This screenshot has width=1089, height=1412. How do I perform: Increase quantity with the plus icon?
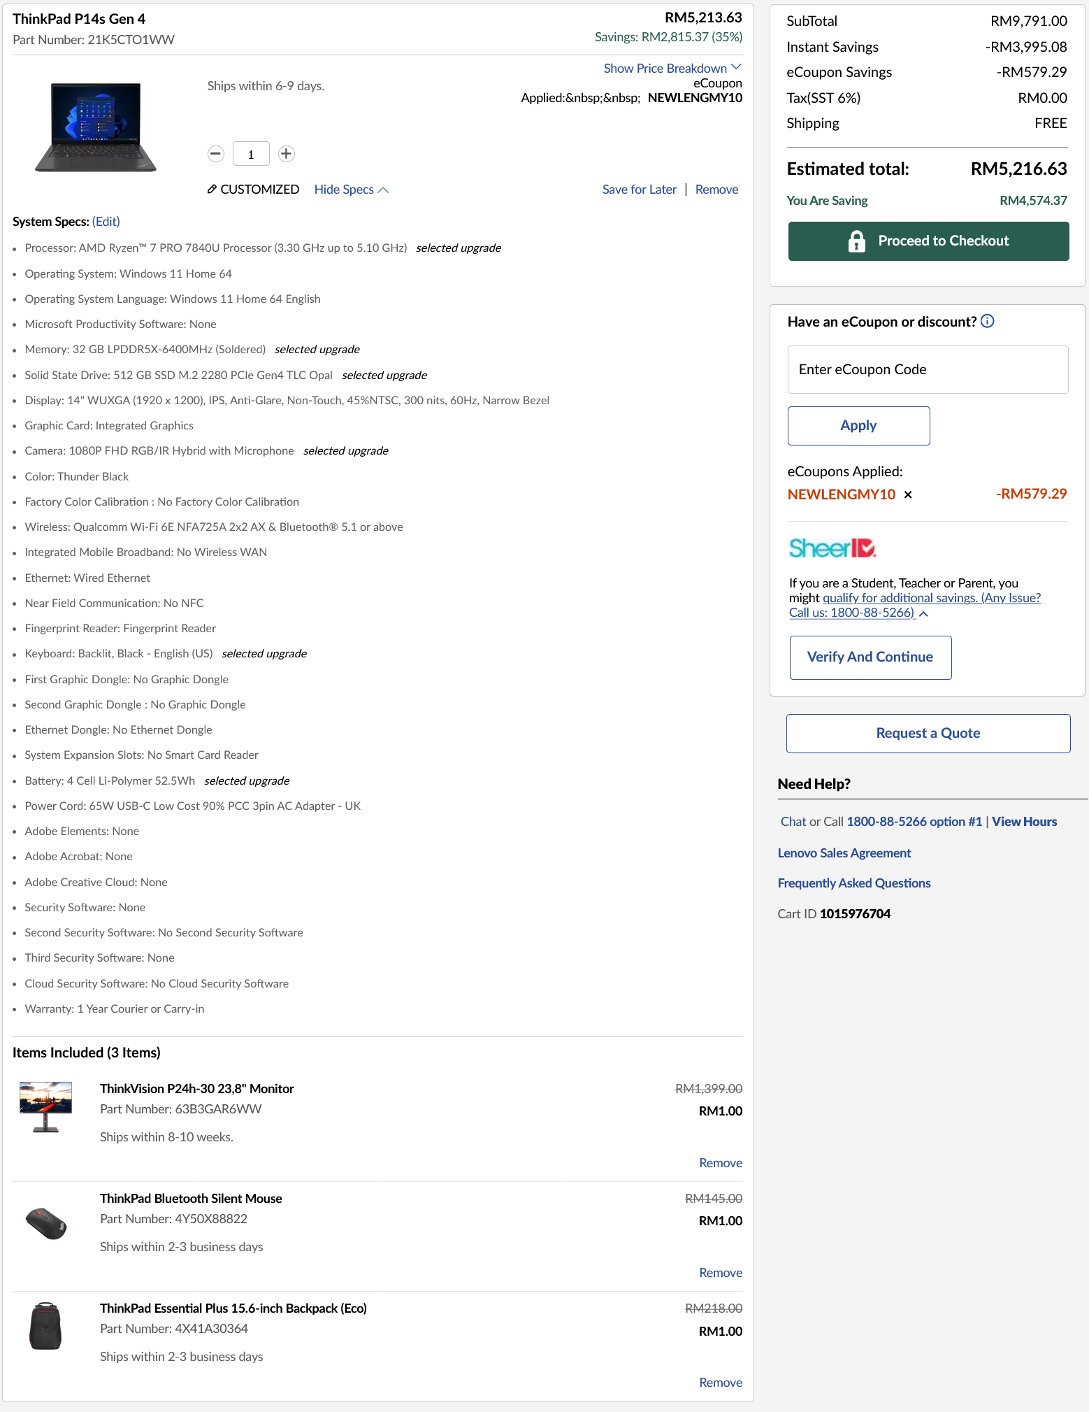(x=286, y=154)
